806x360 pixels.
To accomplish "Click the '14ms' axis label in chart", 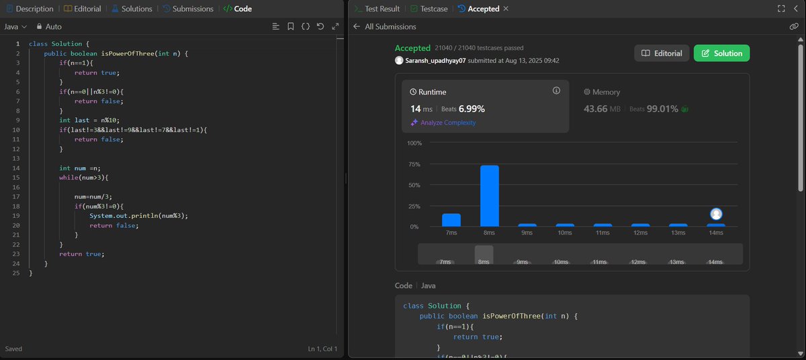I will [x=716, y=233].
